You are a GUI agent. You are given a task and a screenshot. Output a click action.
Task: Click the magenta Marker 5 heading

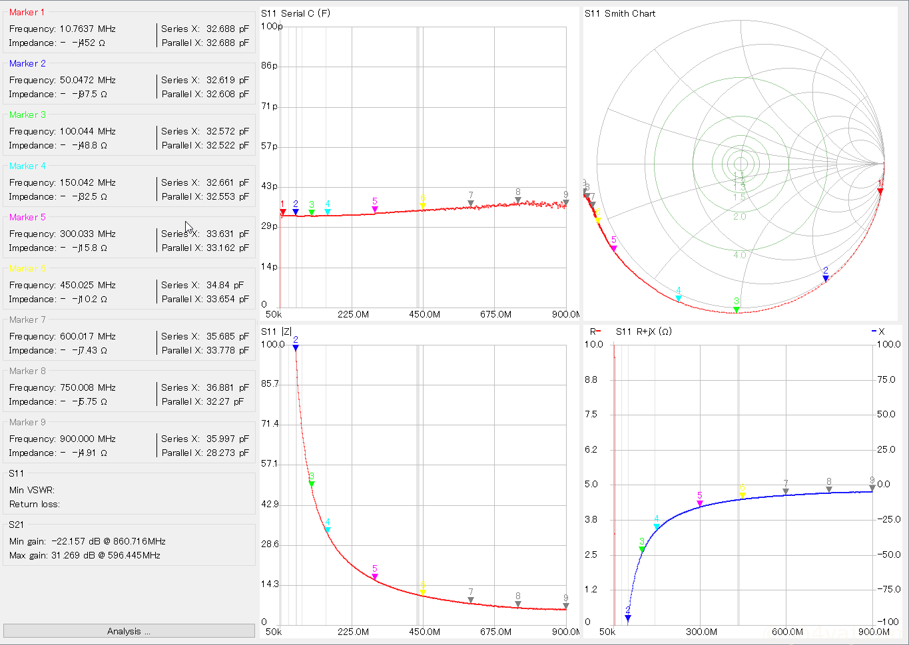click(x=27, y=217)
